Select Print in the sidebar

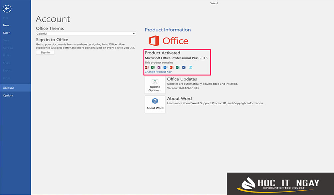pyautogui.click(x=6, y=55)
